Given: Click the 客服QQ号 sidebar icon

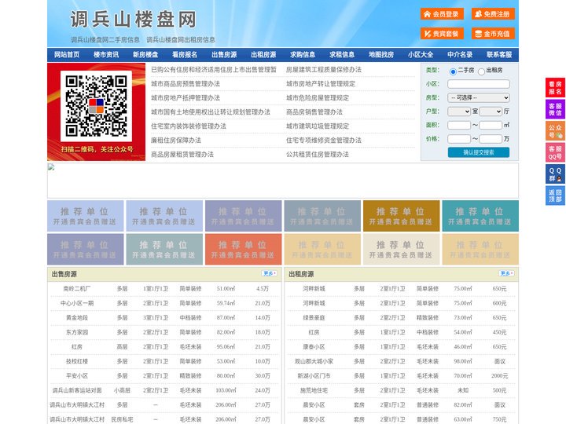Looking at the screenshot, I should pyautogui.click(x=555, y=152).
